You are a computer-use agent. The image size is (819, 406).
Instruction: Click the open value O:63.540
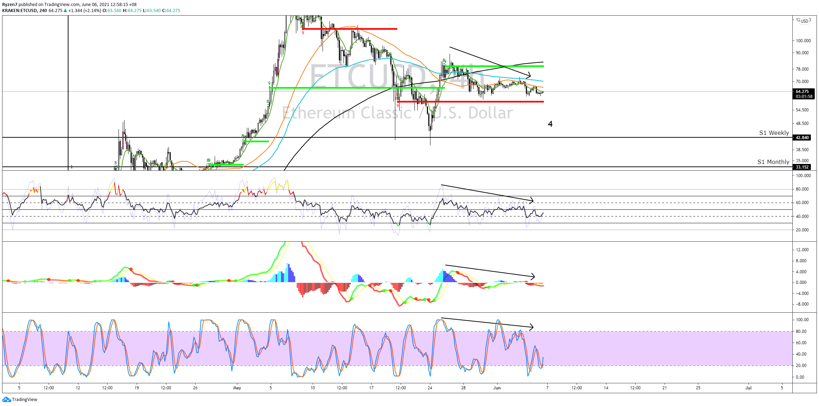click(x=112, y=11)
